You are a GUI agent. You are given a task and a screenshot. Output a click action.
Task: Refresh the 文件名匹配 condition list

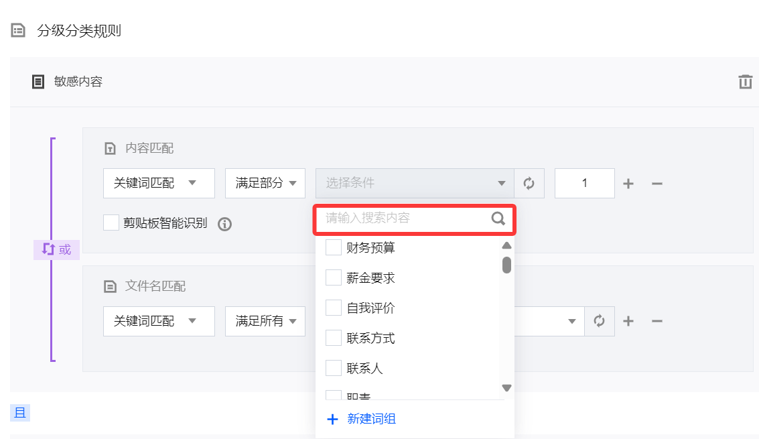point(600,321)
